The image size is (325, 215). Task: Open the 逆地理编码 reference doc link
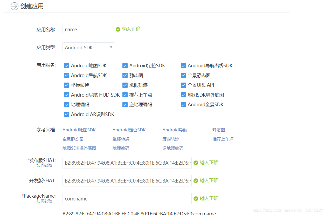point(173,148)
